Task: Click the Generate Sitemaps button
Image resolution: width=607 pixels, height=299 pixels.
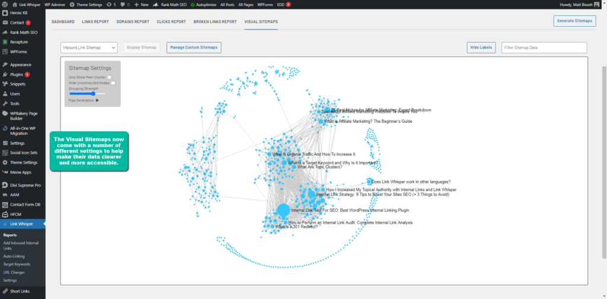Action: [574, 21]
